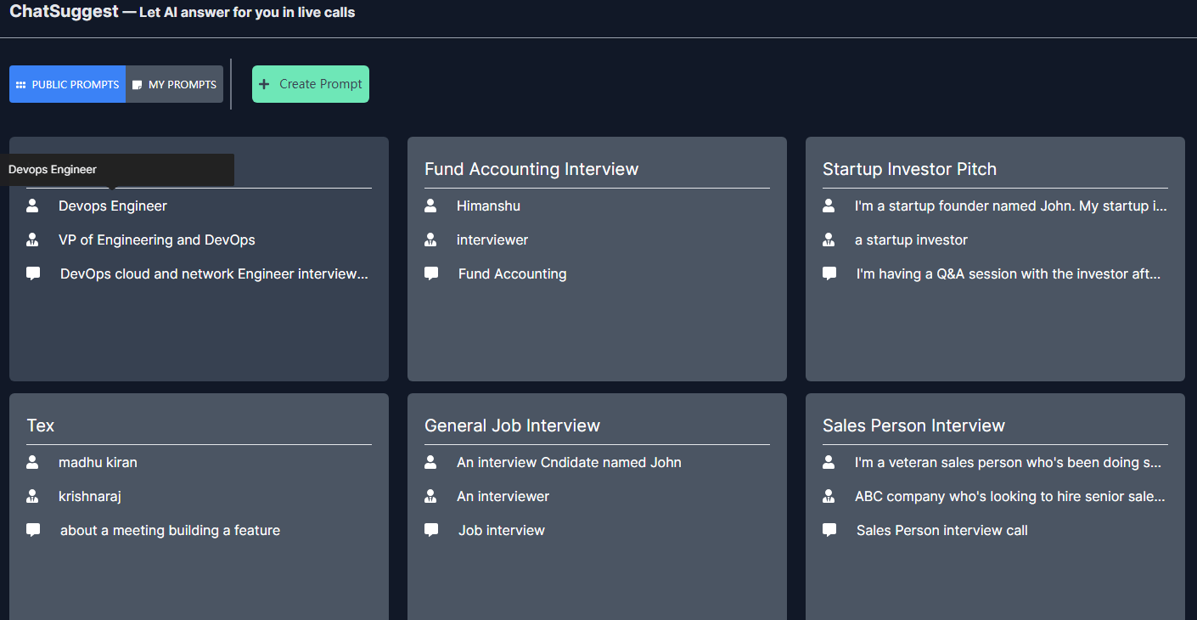Click the note icon in My Prompts
This screenshot has height=620, width=1197.
pyautogui.click(x=138, y=85)
